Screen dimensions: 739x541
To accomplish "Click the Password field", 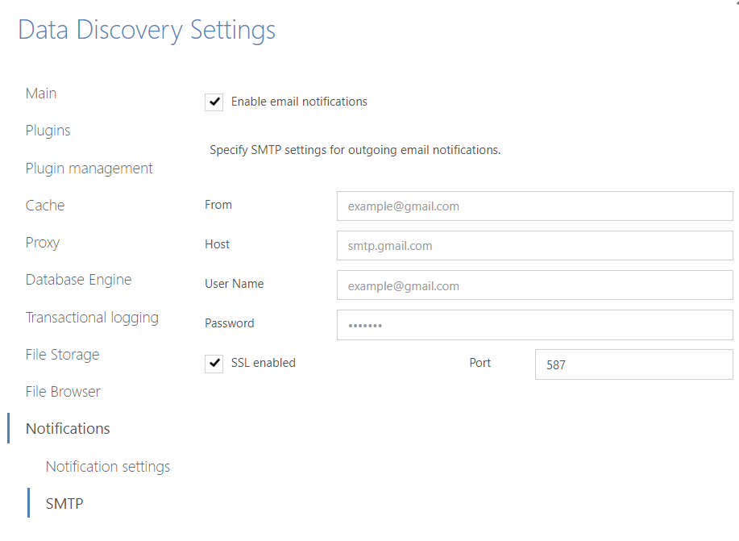I will click(x=535, y=325).
